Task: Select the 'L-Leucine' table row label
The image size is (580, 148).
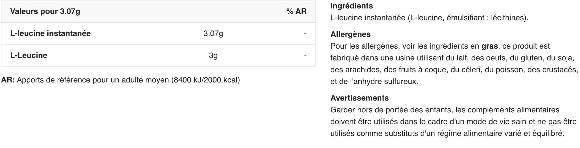Action: click(x=29, y=55)
